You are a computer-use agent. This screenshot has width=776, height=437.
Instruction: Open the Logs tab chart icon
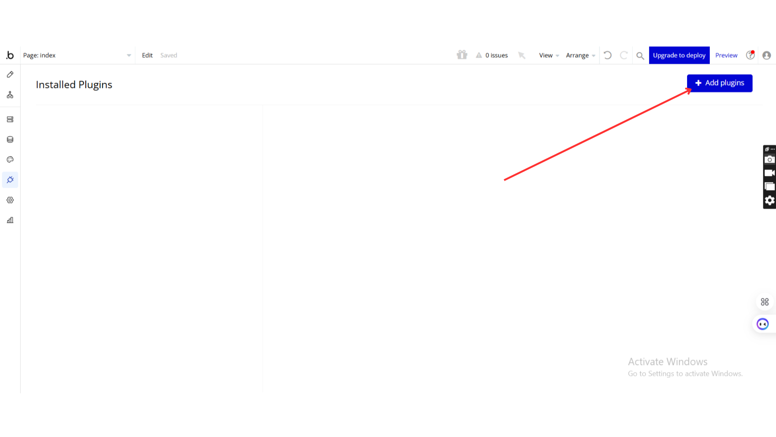click(10, 220)
